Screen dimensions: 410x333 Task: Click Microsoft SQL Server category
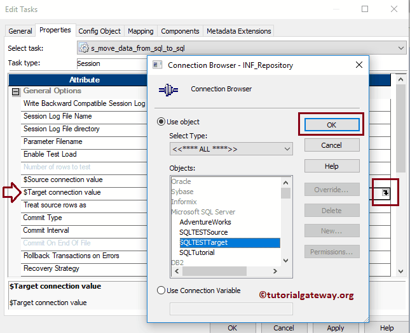[203, 212]
